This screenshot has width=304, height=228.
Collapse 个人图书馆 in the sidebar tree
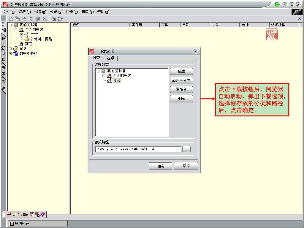(x=16, y=30)
